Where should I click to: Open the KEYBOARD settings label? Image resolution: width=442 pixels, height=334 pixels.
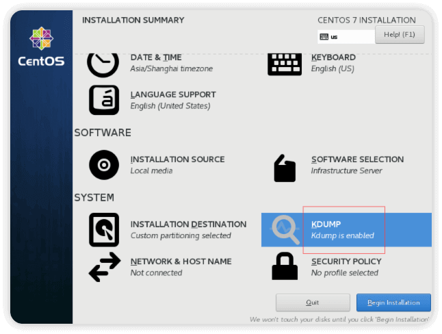pos(333,57)
